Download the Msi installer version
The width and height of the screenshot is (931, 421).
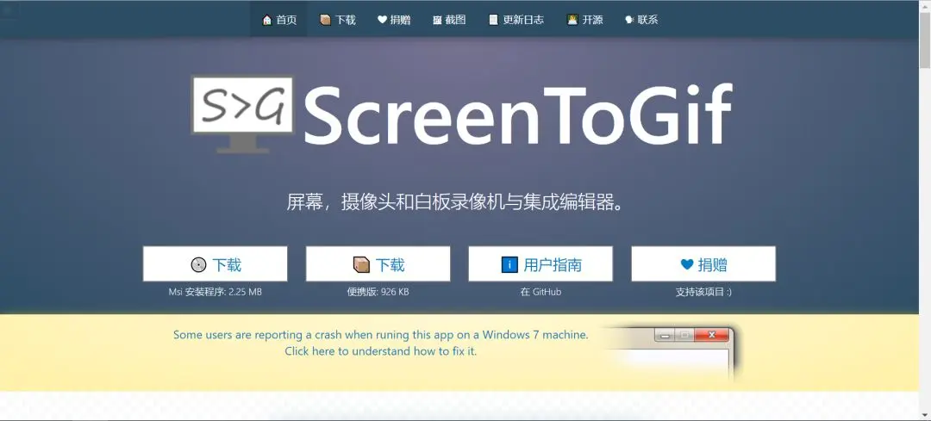coord(215,263)
